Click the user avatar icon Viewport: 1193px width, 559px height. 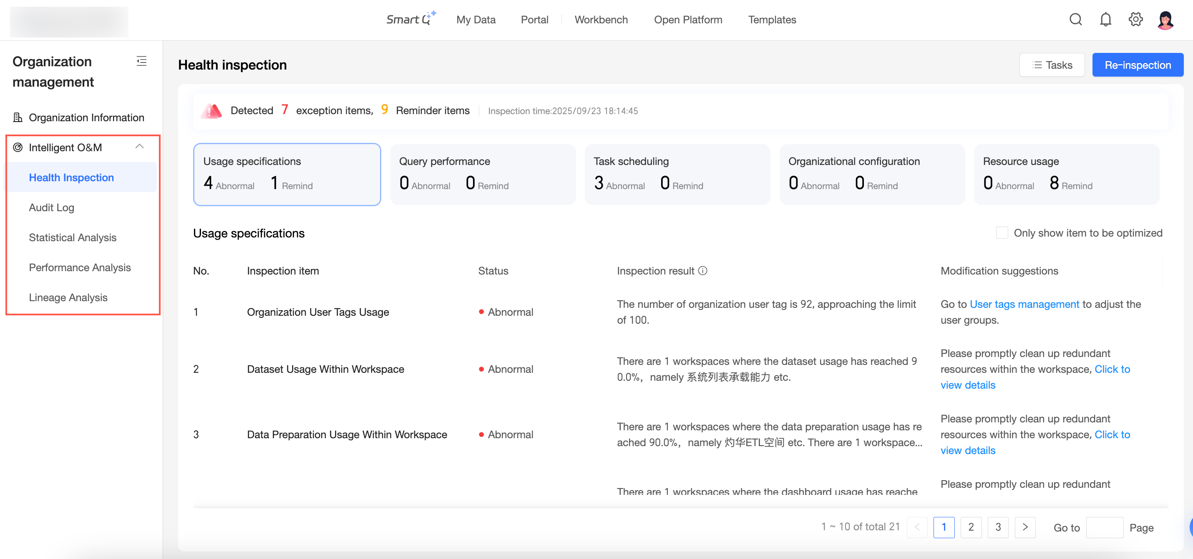point(1165,20)
